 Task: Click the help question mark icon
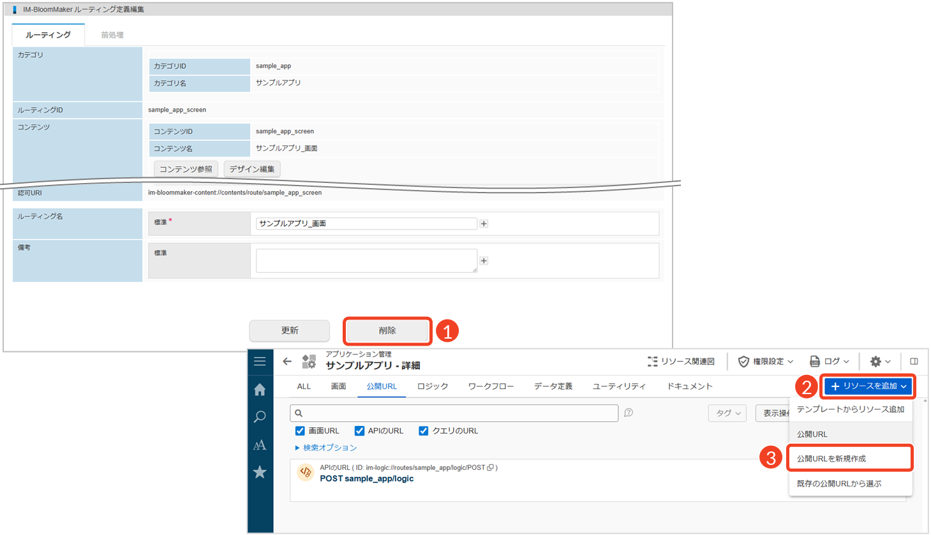click(629, 413)
